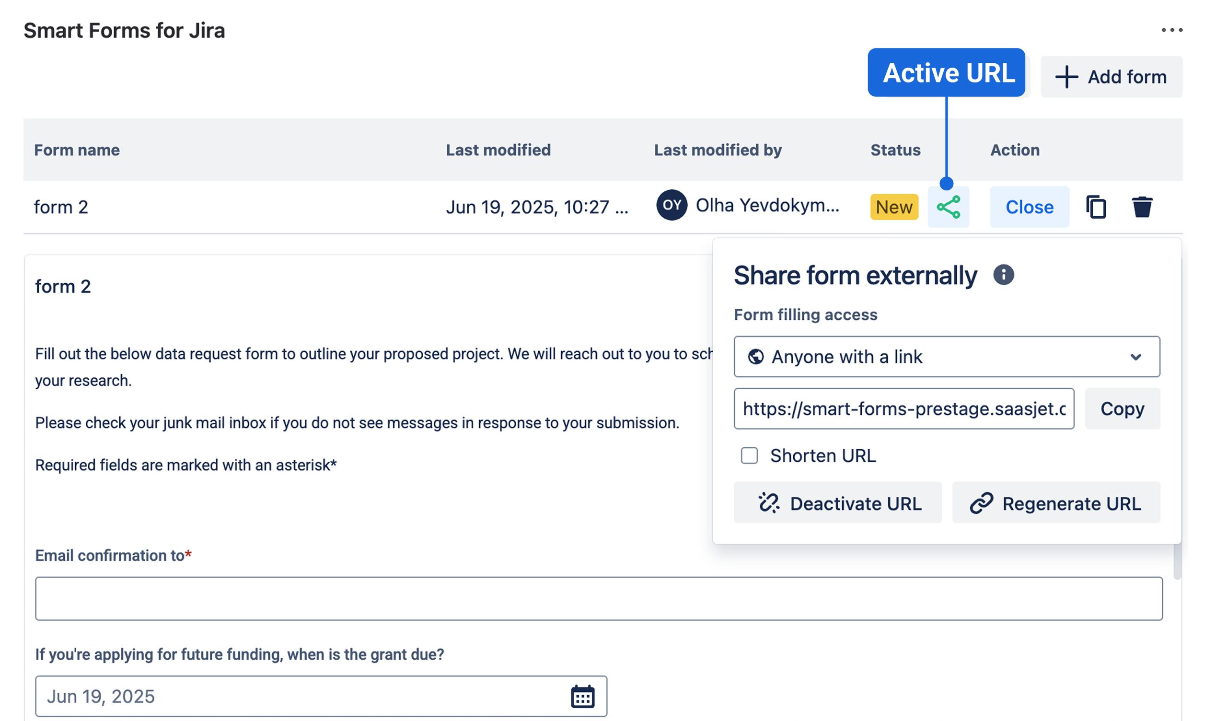Open the calendar icon in the grant date field
Viewport: 1227px width, 721px height.
tap(584, 696)
